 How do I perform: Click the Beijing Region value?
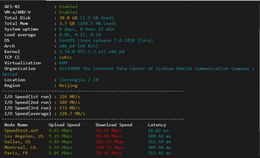point(68,86)
